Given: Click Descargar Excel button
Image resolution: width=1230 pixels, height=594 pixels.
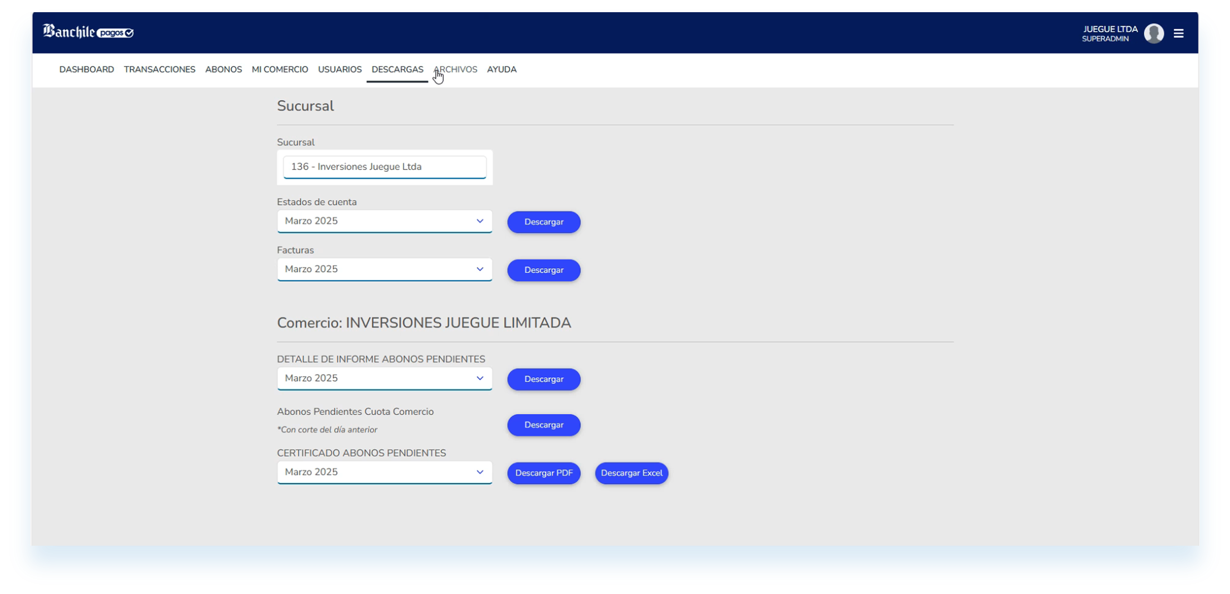Looking at the screenshot, I should tap(632, 473).
